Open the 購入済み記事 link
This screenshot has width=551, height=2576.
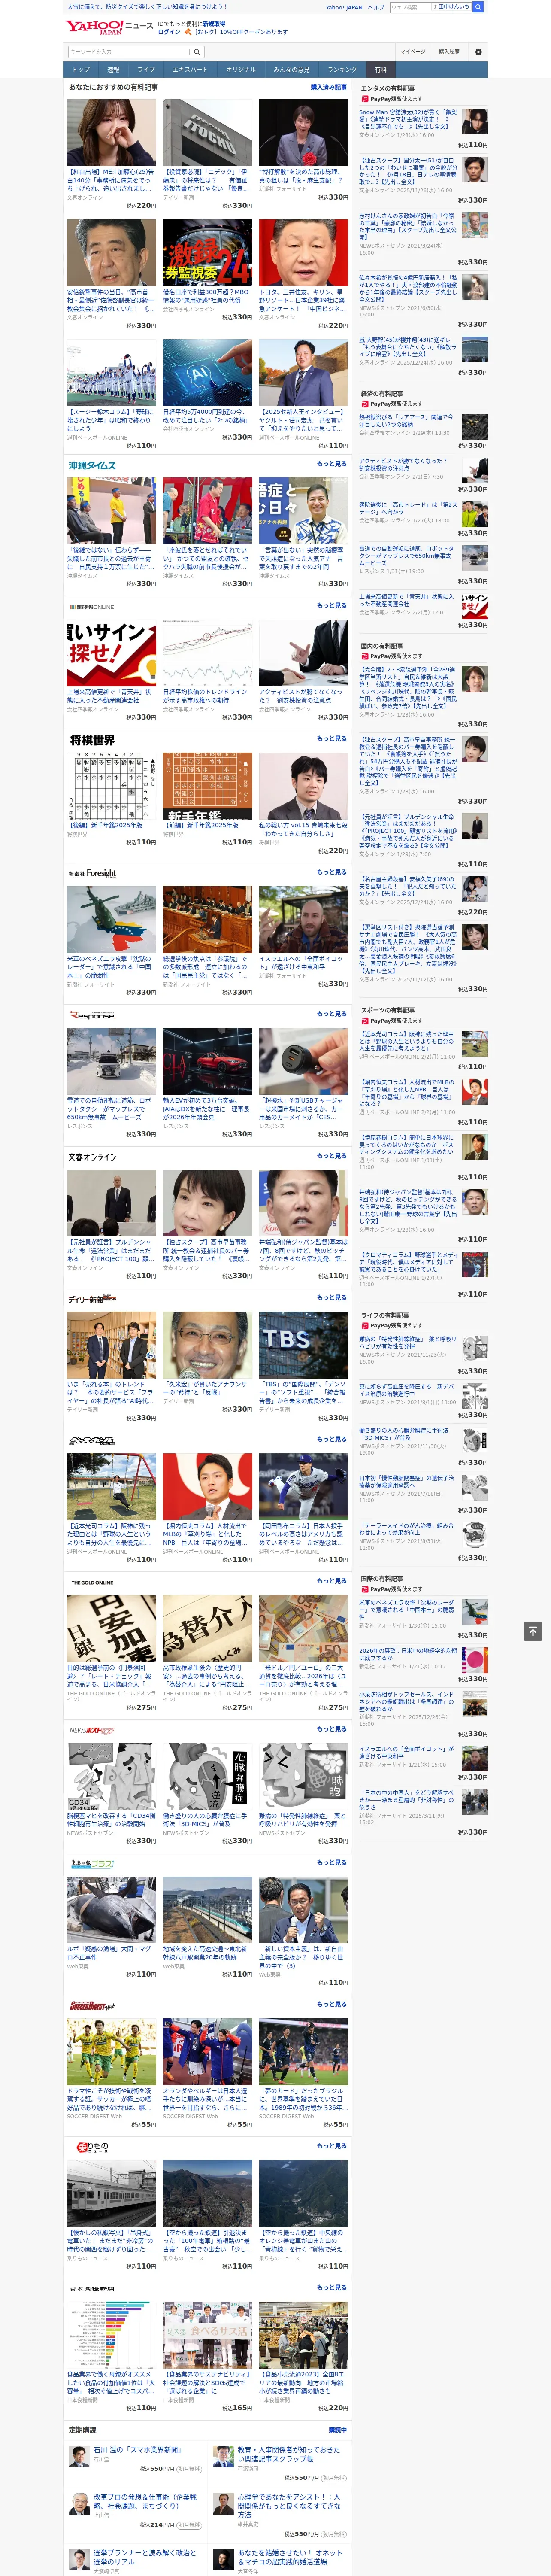(329, 87)
